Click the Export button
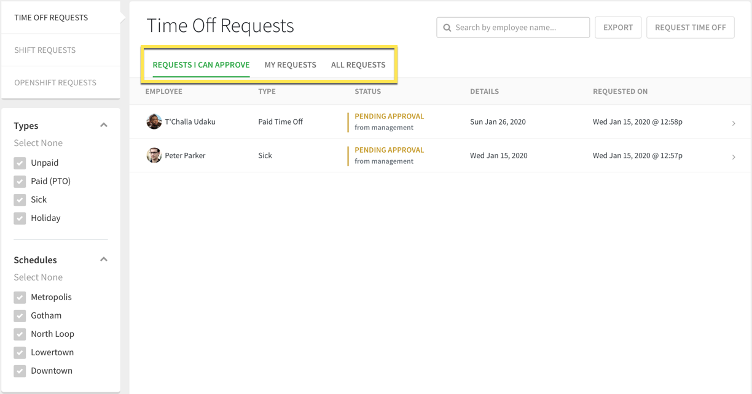 click(x=617, y=27)
